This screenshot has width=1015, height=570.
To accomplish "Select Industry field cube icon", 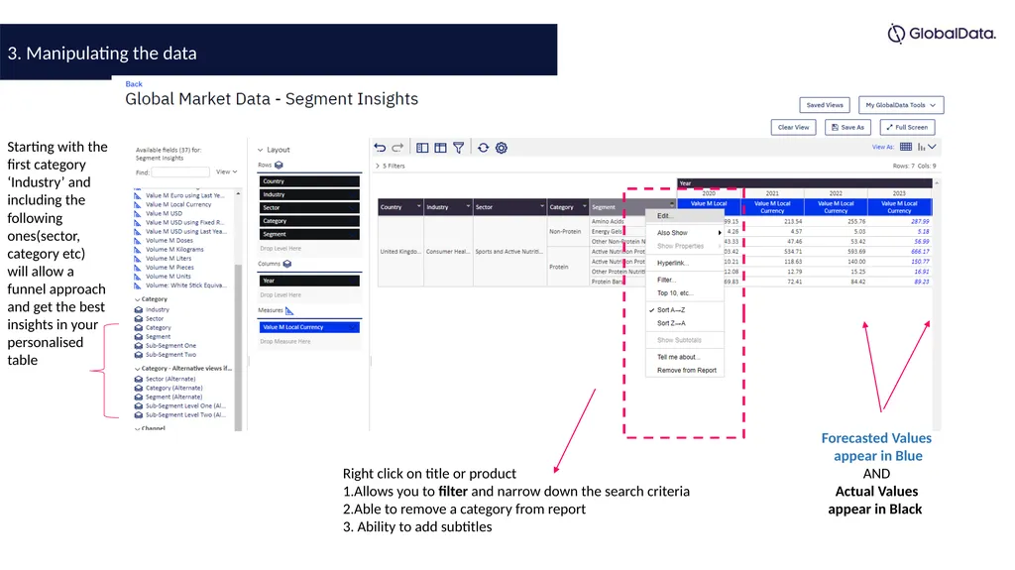I will coord(139,309).
